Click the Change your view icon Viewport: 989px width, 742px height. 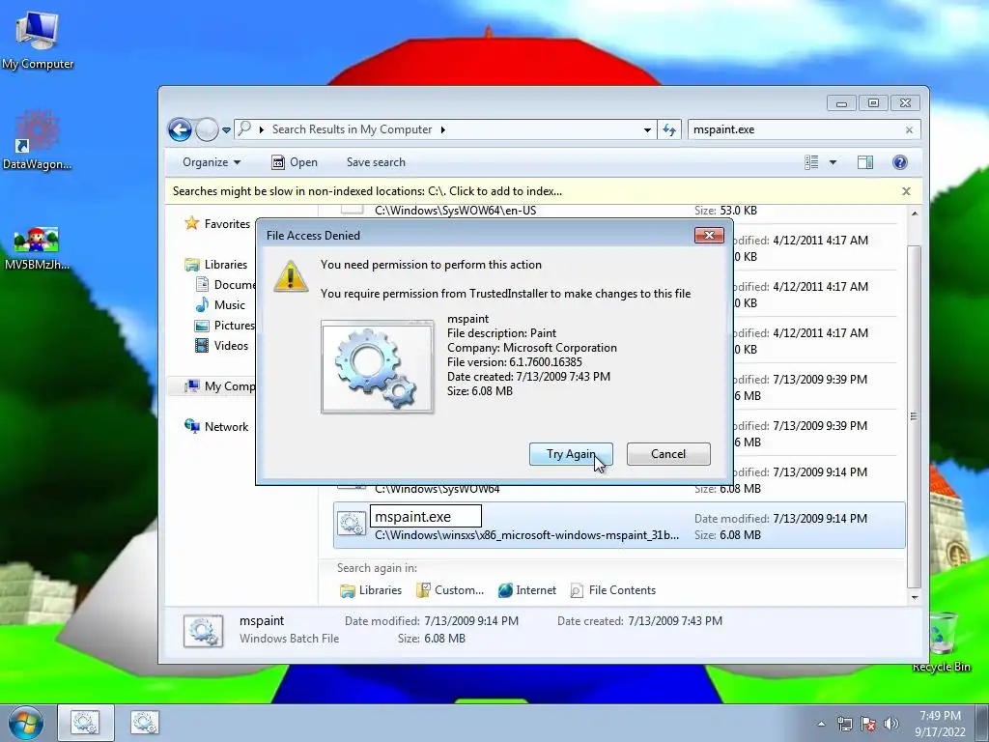point(811,162)
